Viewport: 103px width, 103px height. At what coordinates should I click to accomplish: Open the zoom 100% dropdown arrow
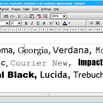pyautogui.click(x=64, y=16)
